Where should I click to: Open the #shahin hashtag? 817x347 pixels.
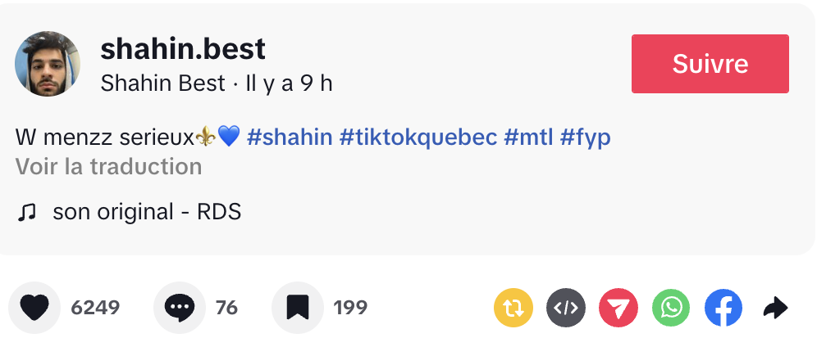coord(290,137)
